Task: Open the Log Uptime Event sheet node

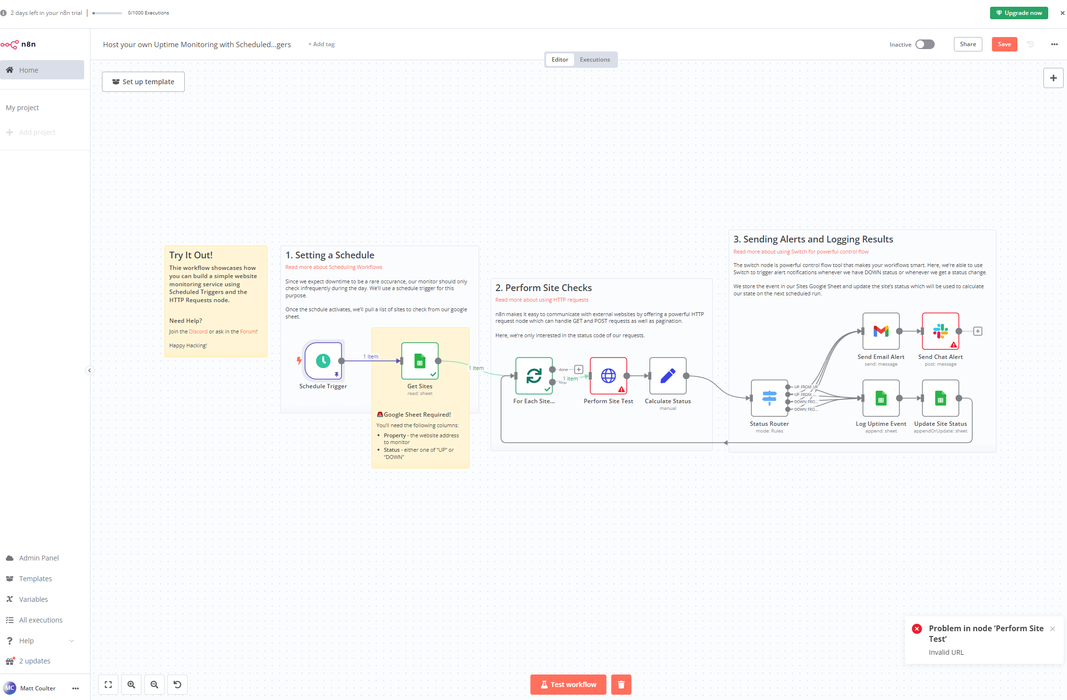Action: (x=881, y=398)
